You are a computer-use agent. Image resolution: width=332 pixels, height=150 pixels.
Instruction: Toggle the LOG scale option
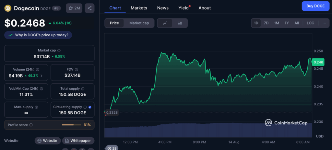pyautogui.click(x=310, y=23)
